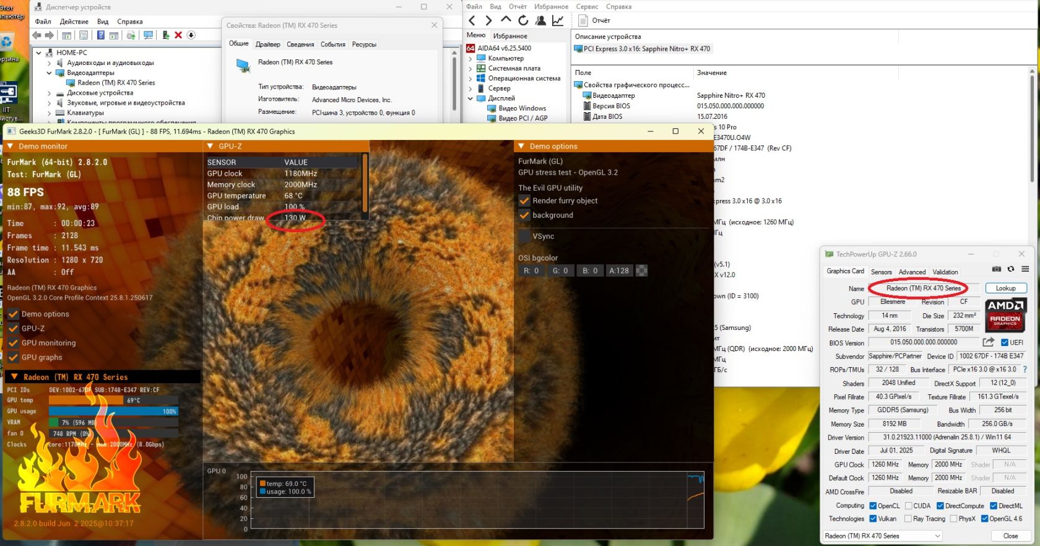Click the Lookup button in GPU-Z

click(1005, 288)
